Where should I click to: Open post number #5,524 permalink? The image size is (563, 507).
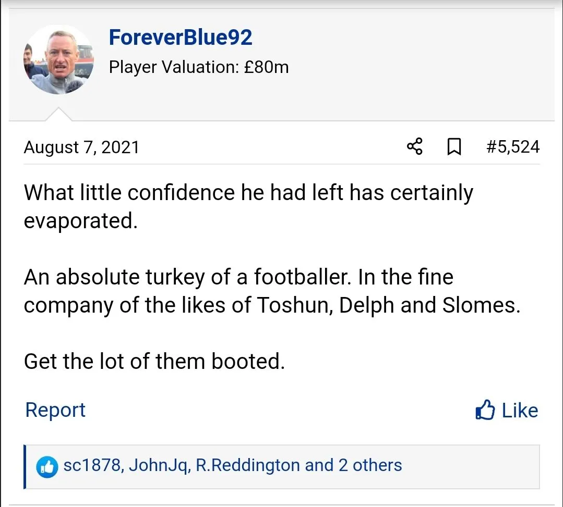coord(512,147)
